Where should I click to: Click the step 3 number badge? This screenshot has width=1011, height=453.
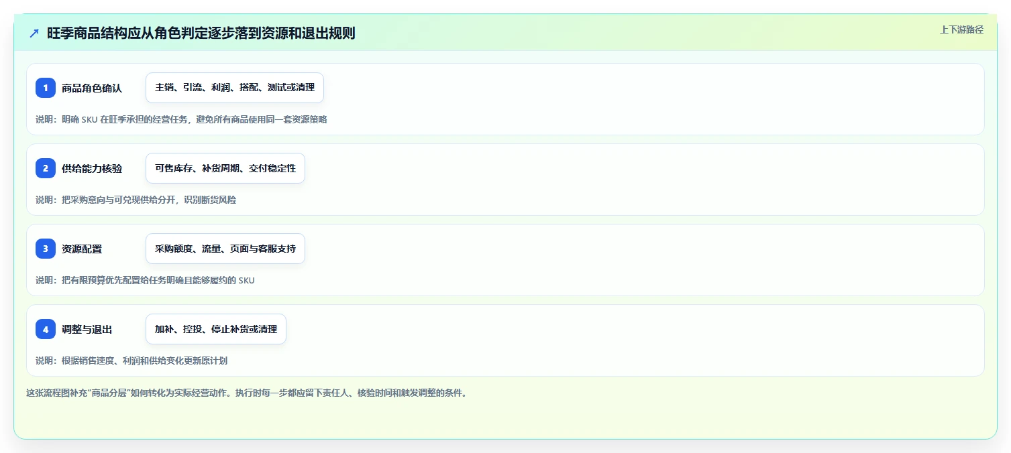(x=46, y=249)
